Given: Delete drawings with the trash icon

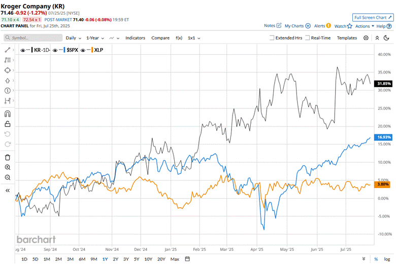Looking at the screenshot, I should coord(7,158).
